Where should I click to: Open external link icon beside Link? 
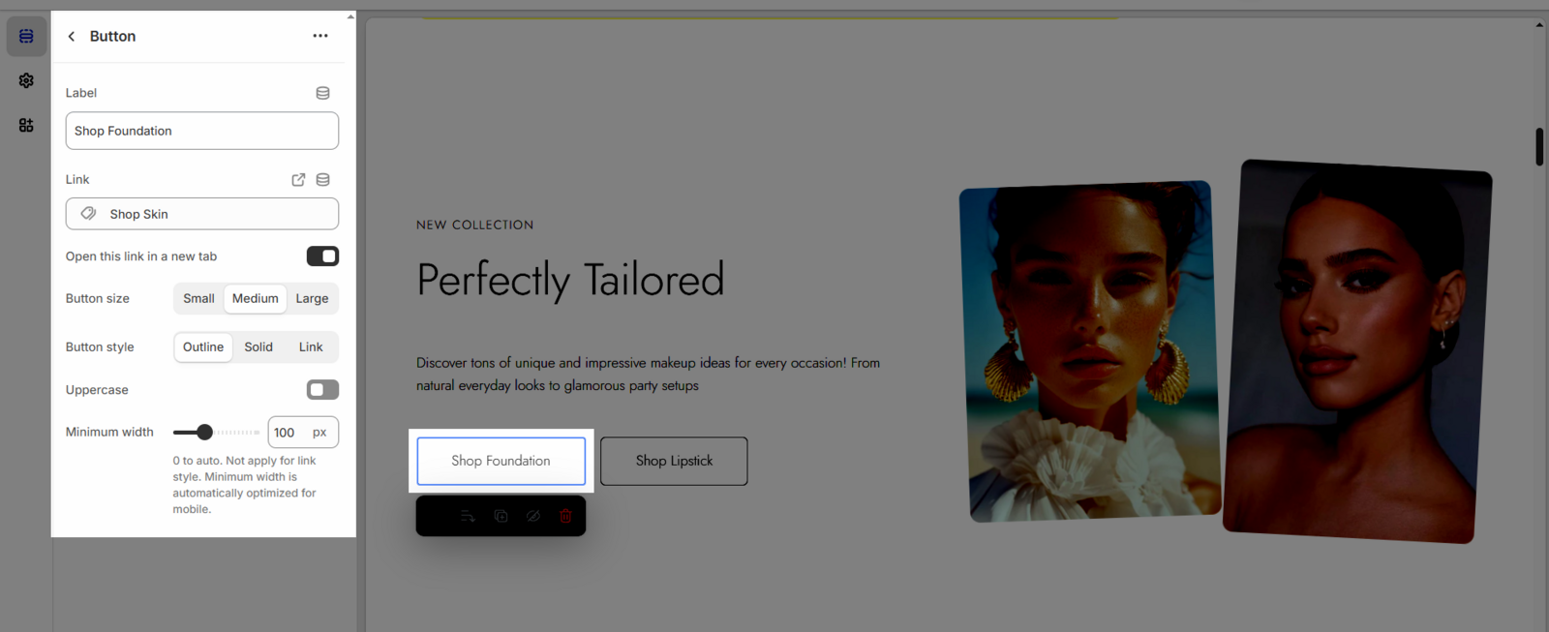tap(298, 180)
